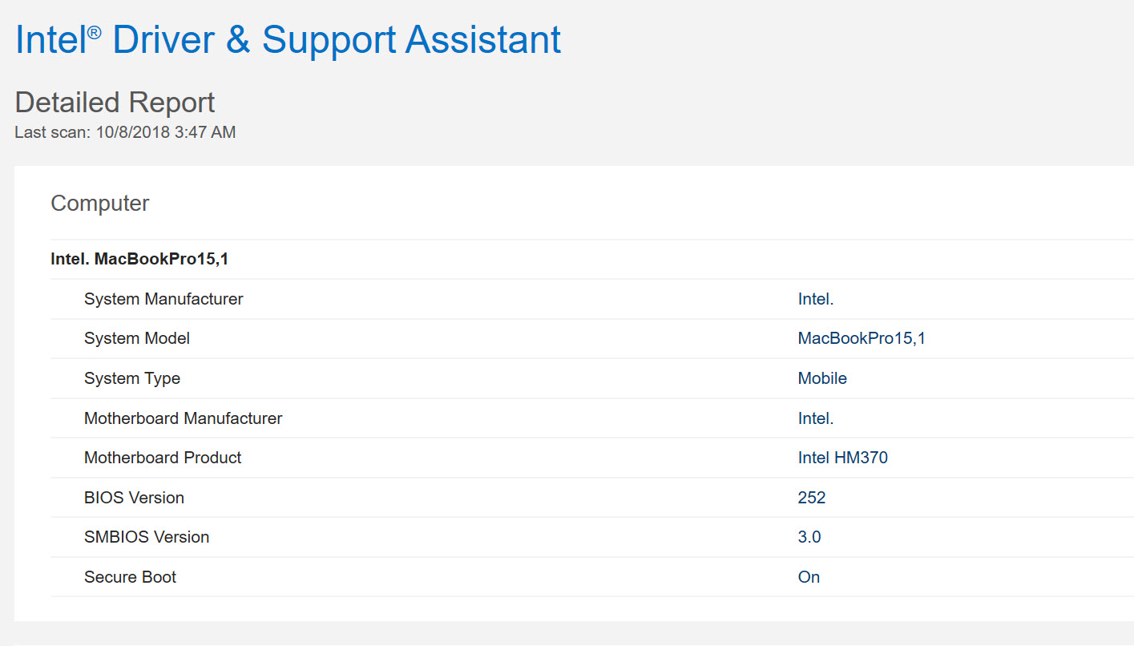Select the System Manufacturer value Intel.

click(x=815, y=299)
